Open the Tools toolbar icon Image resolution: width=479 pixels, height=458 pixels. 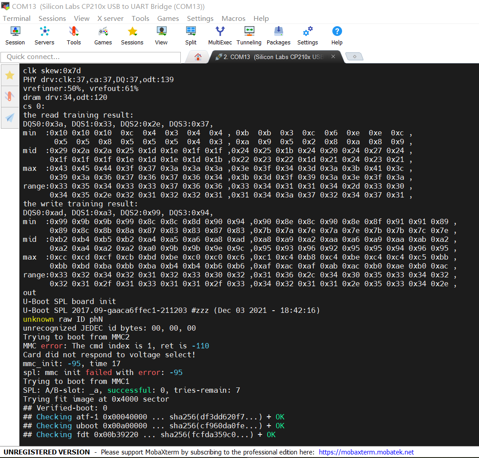[74, 36]
